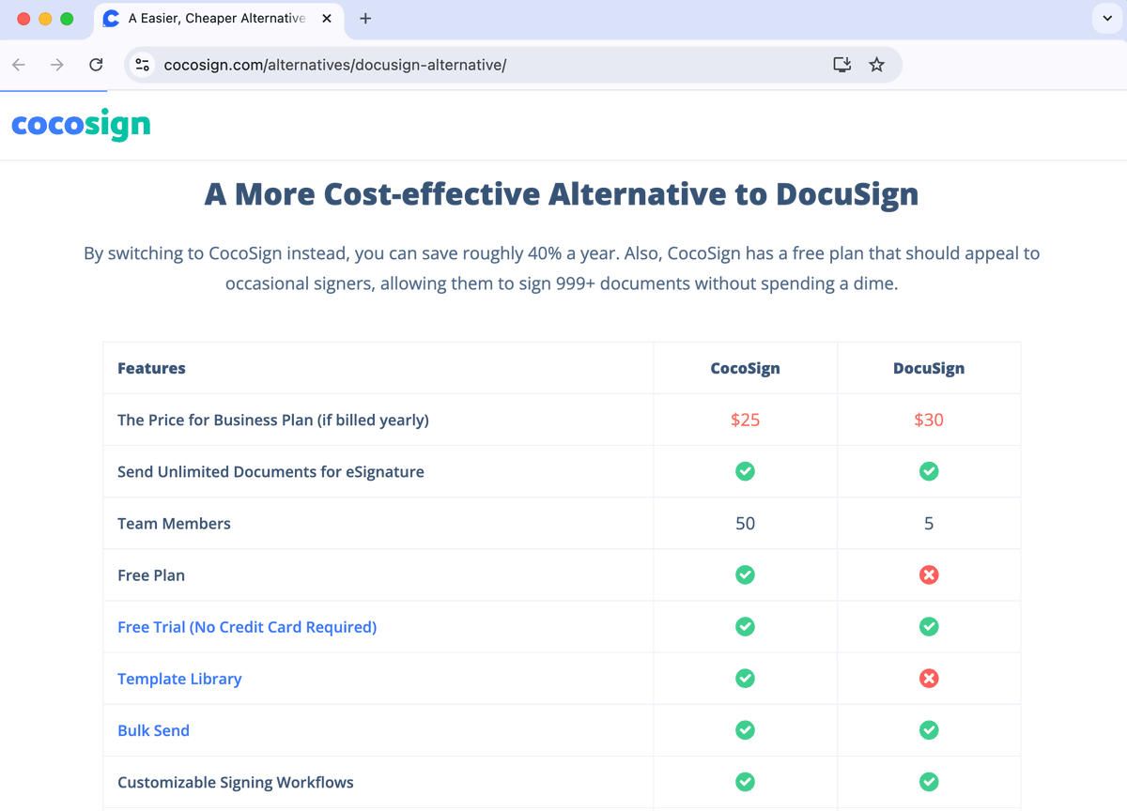Click the forward navigation arrow
Image resolution: width=1127 pixels, height=811 pixels.
[x=57, y=65]
